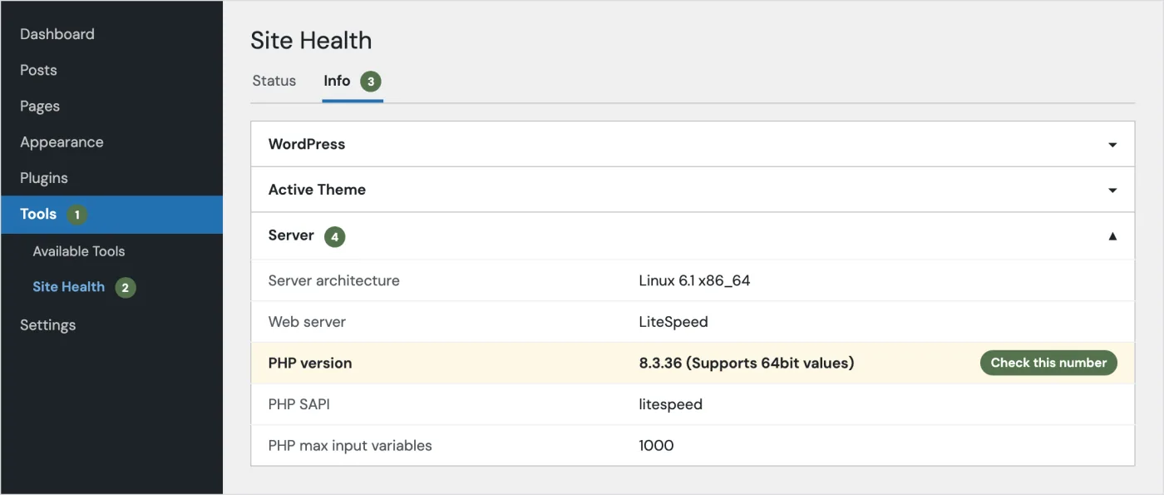1164x495 pixels.
Task: Select Appearance in admin menu
Action: (62, 142)
